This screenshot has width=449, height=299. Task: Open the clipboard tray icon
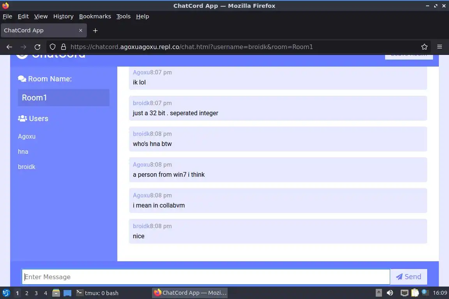(415, 293)
